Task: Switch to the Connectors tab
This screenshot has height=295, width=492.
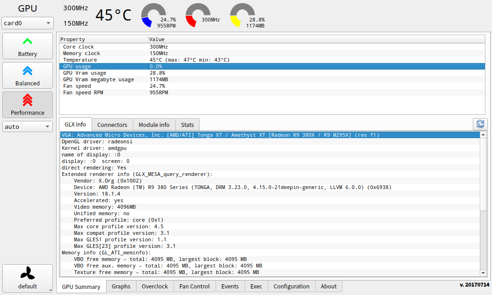Action: 112,125
